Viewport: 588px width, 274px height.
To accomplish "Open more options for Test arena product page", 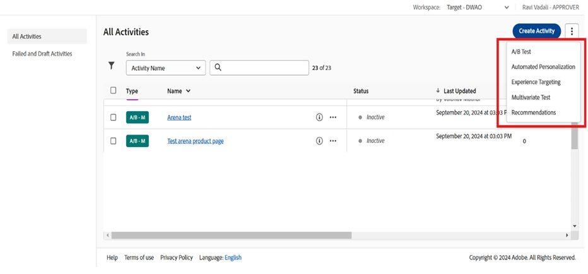I will (x=333, y=141).
